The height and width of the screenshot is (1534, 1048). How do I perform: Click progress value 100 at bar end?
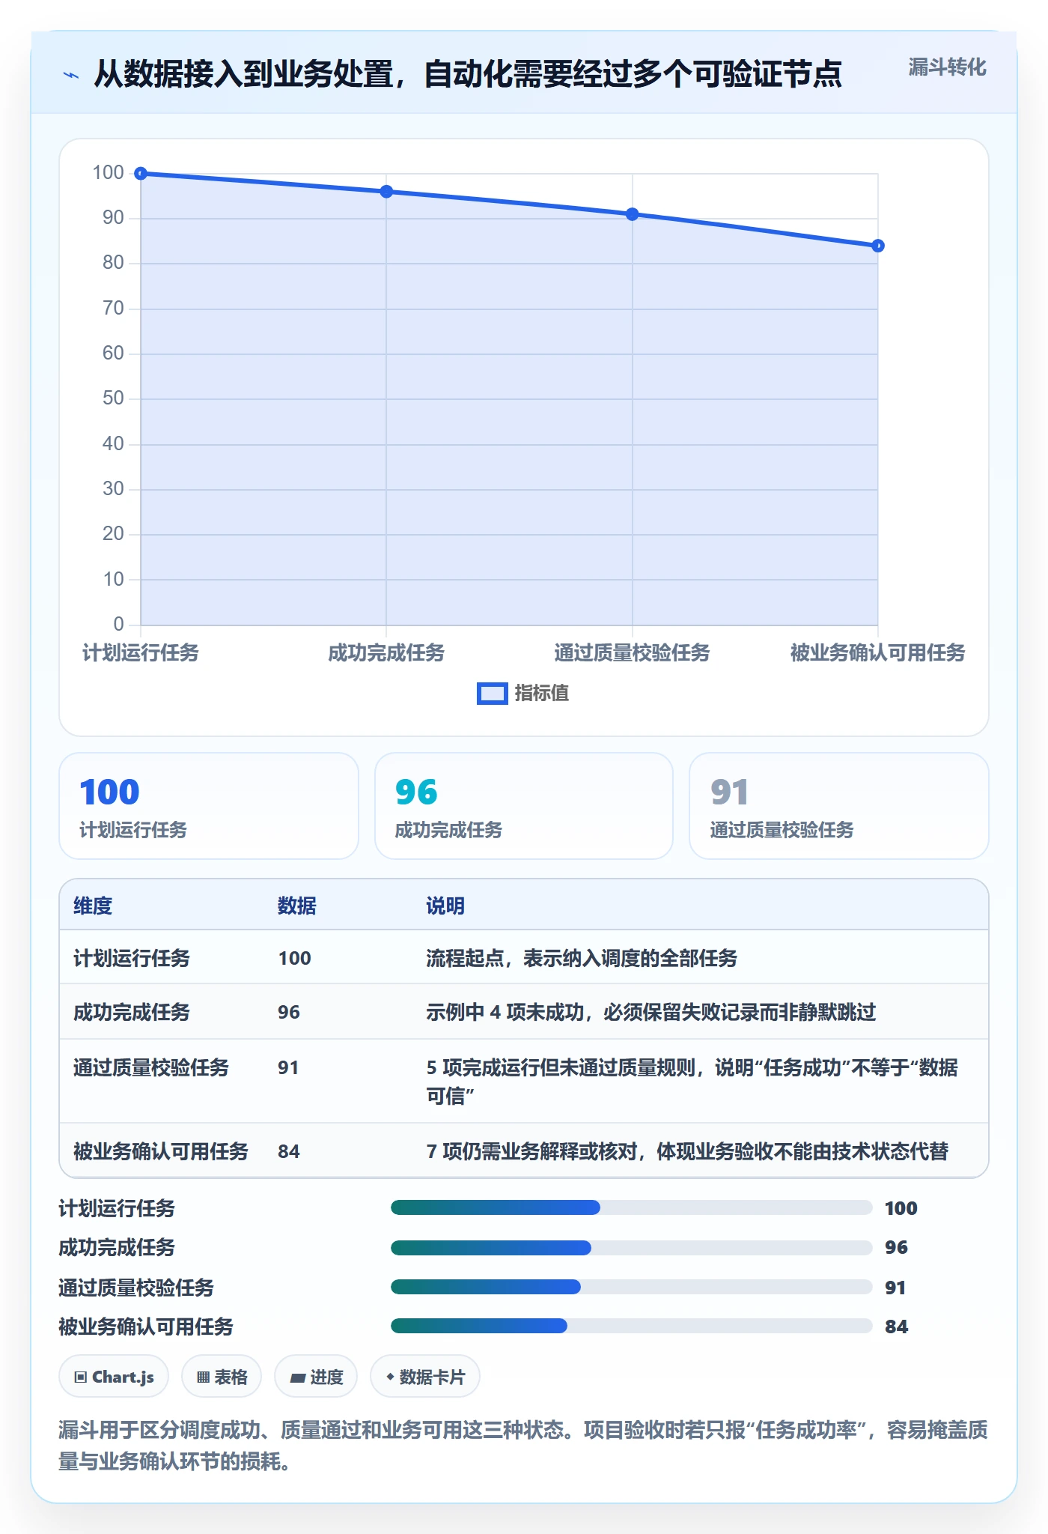[x=901, y=1208]
